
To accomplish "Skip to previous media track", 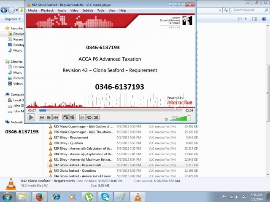I will tap(42, 117).
